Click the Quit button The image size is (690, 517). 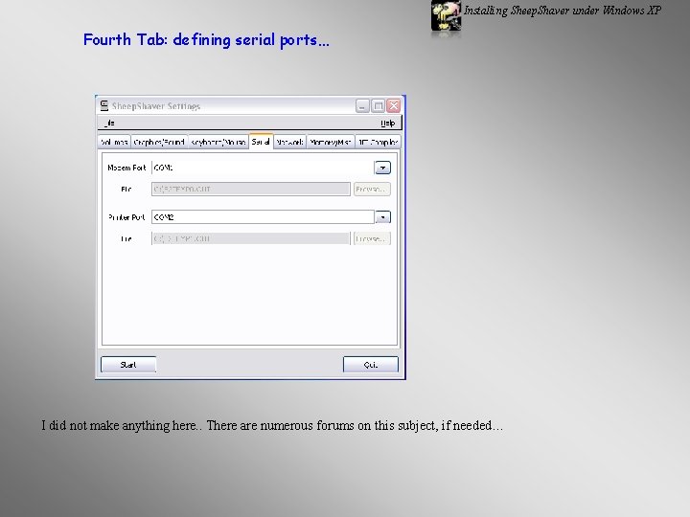click(371, 365)
